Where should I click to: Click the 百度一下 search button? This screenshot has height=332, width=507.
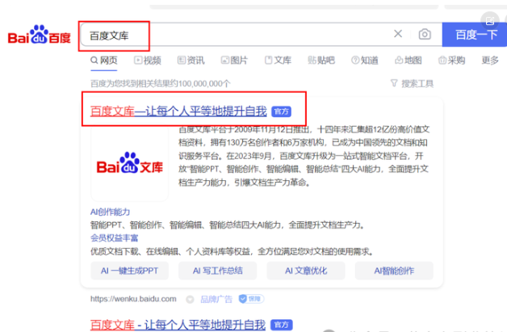[x=475, y=35]
